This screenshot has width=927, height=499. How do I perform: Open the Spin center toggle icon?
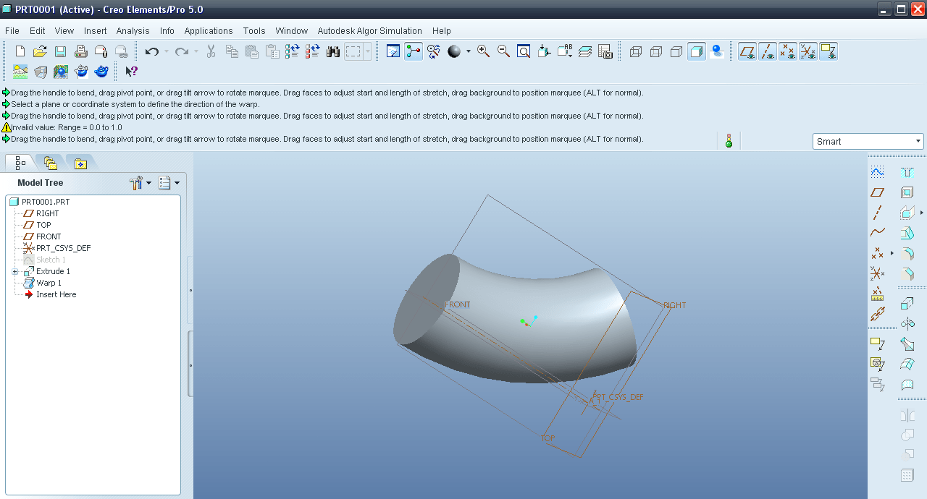point(414,51)
